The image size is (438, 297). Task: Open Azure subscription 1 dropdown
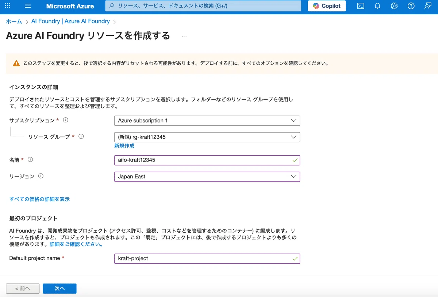click(207, 121)
